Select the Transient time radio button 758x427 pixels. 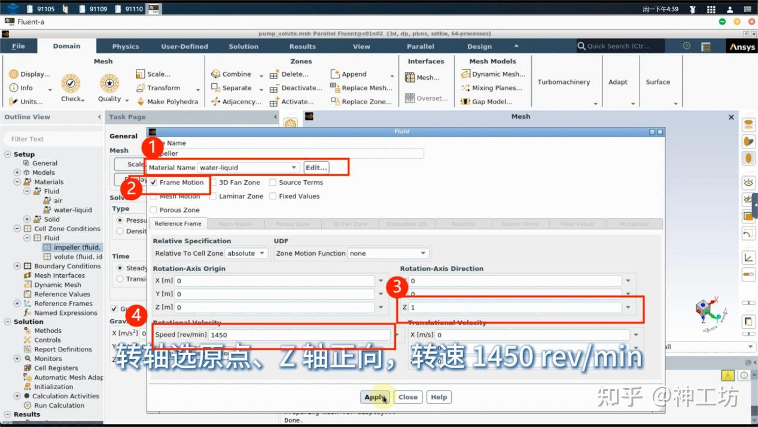pos(120,279)
